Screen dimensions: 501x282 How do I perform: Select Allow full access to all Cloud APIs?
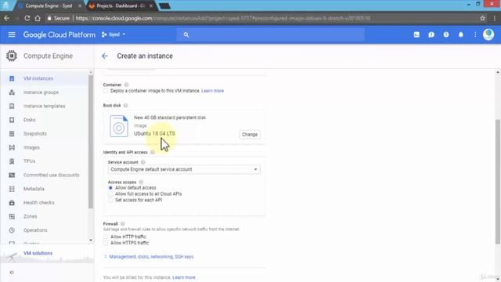click(110, 193)
